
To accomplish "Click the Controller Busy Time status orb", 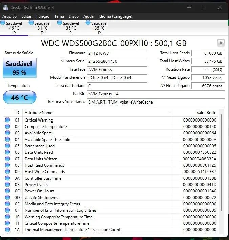I will (7, 178).
